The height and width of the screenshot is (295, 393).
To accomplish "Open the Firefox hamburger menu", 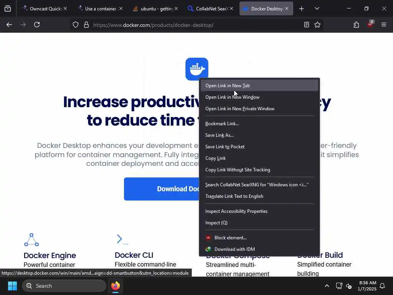I will pyautogui.click(x=384, y=25).
